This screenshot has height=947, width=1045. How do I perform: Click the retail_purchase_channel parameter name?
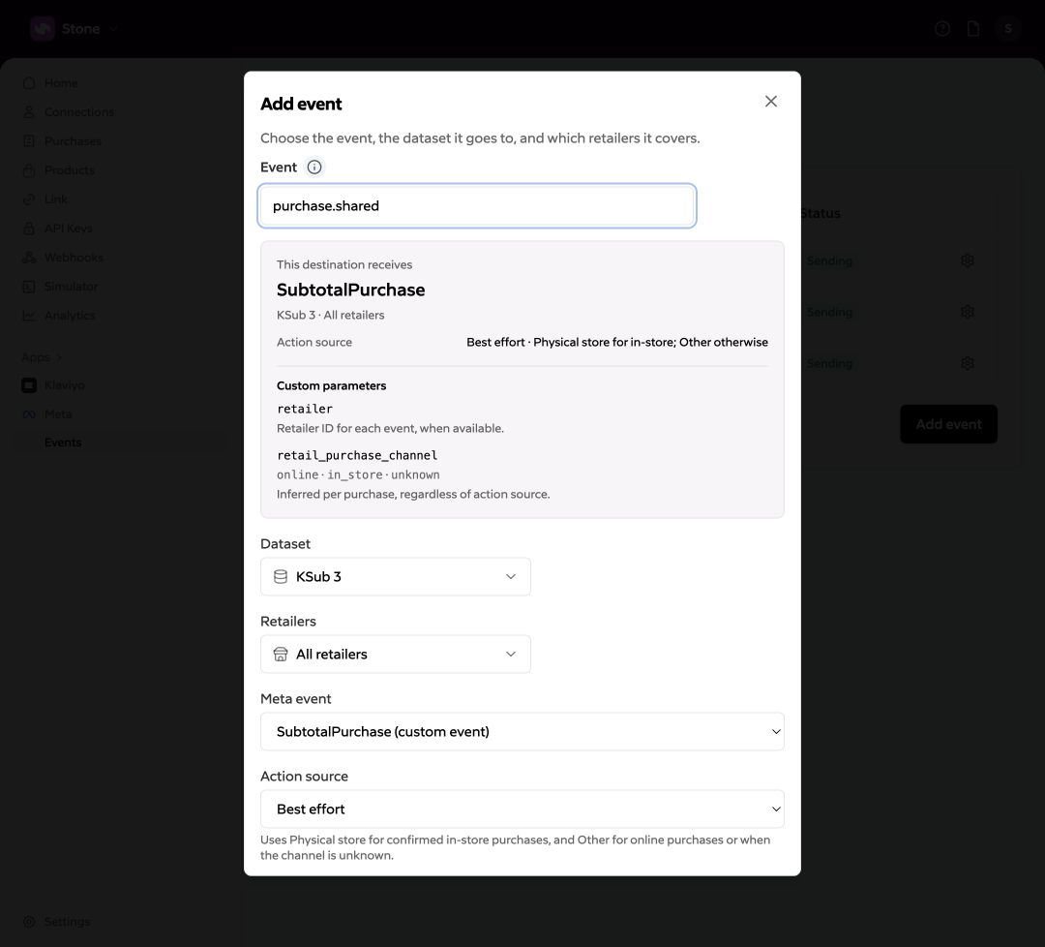coord(356,455)
